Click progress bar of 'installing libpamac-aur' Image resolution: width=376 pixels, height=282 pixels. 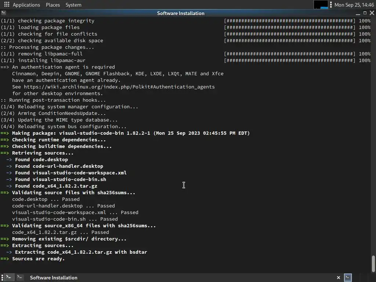(290, 61)
